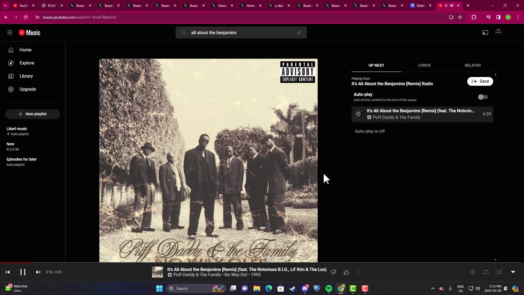
Task: Click the player volume icon
Action: (472, 272)
